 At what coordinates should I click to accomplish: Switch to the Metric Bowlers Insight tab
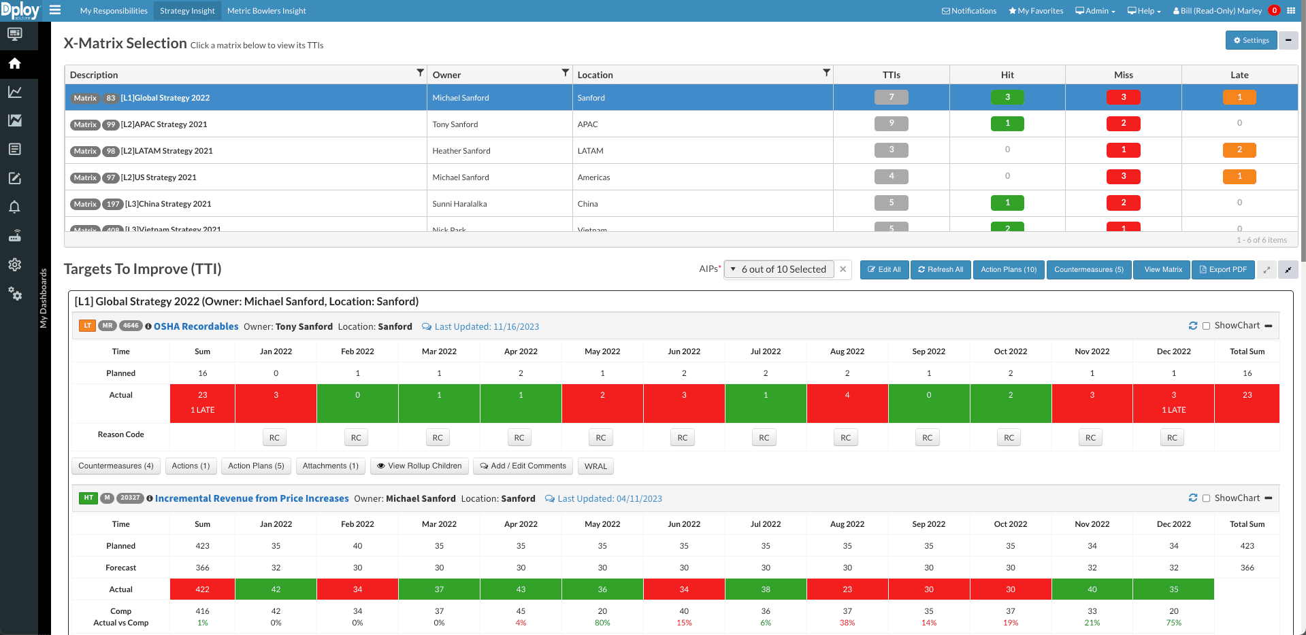click(266, 10)
